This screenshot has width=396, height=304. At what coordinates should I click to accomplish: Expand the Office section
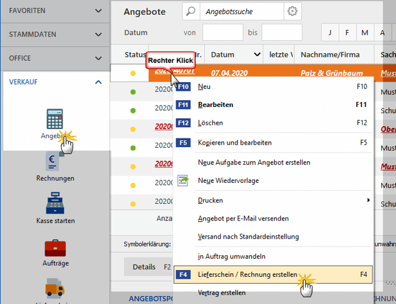tap(98, 58)
